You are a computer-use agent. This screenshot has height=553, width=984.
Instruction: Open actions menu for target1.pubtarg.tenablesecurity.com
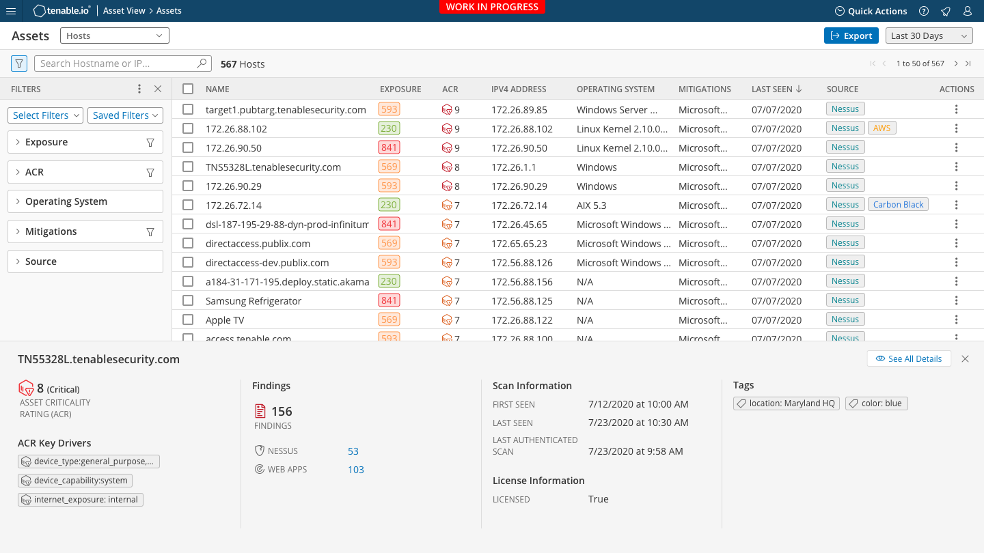pos(957,109)
